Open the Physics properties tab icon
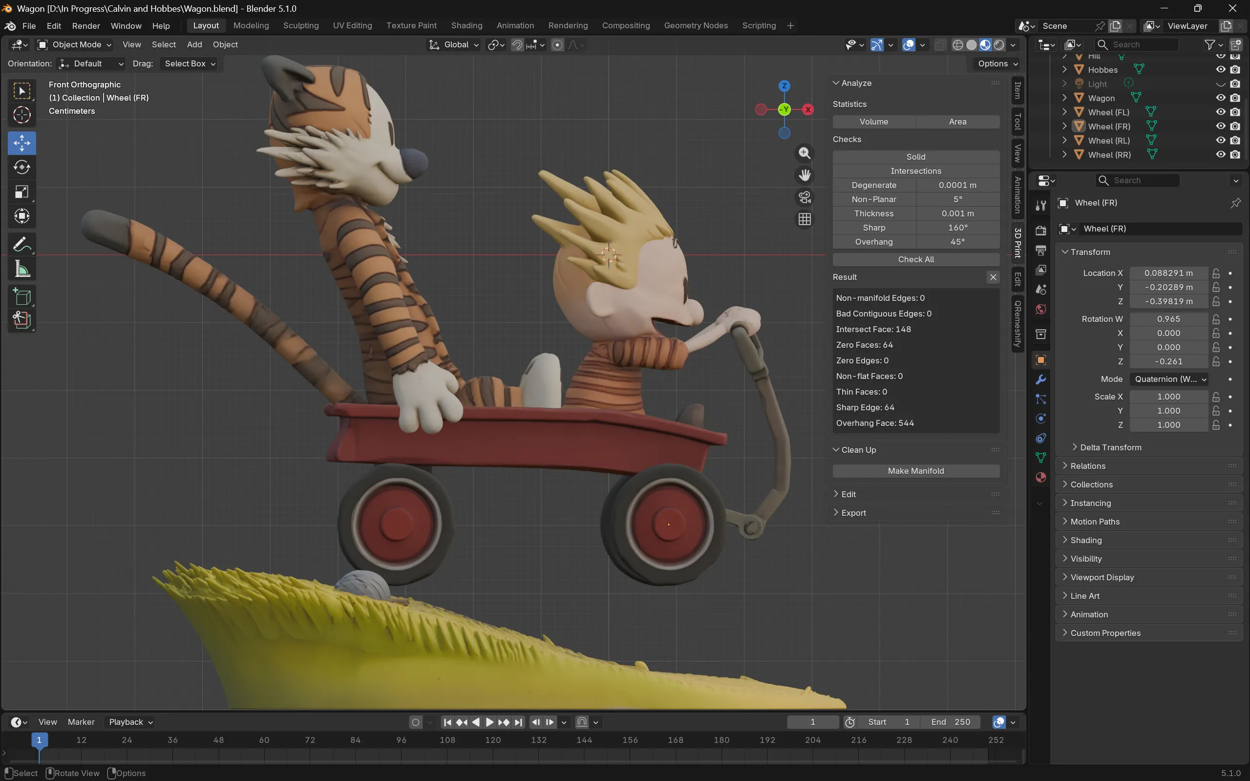 click(x=1041, y=419)
